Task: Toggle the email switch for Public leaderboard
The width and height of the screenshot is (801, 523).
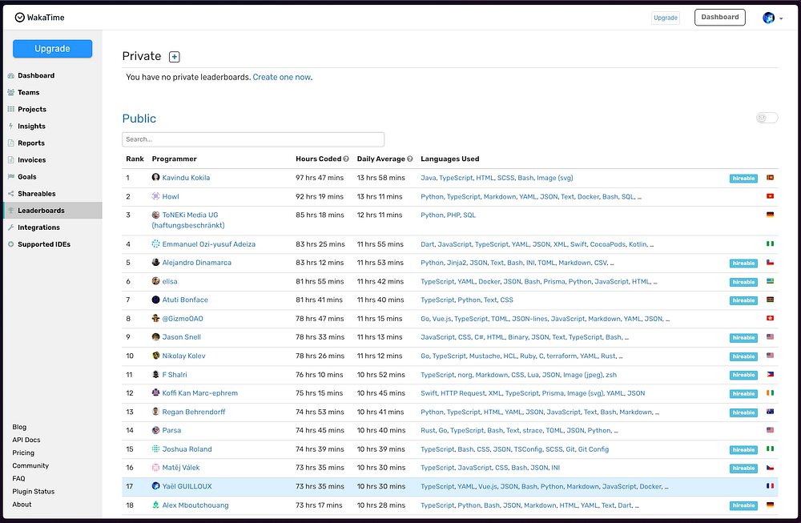Action: (767, 118)
